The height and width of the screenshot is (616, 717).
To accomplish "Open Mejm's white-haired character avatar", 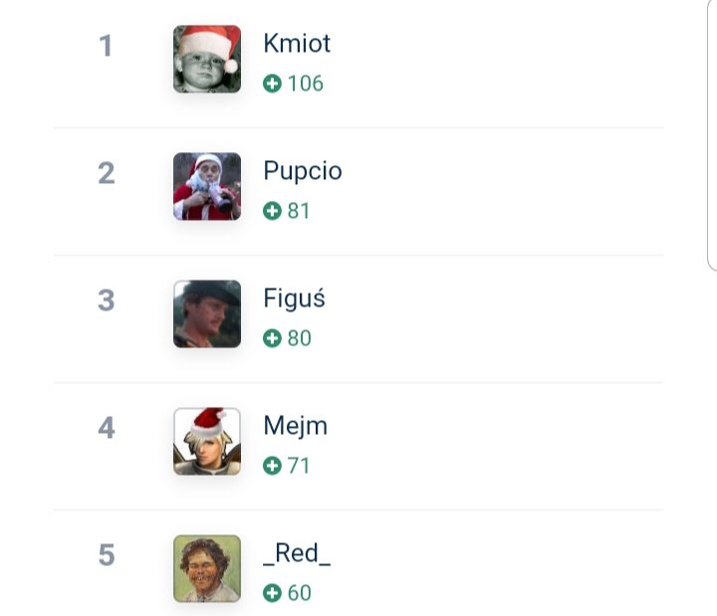I will [x=207, y=442].
